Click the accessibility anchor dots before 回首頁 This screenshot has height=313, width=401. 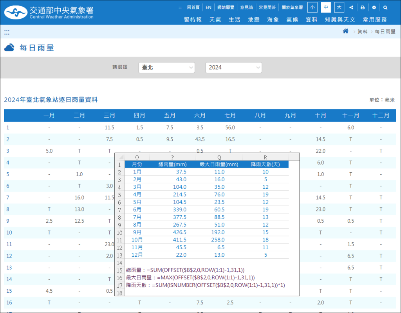pos(180,8)
